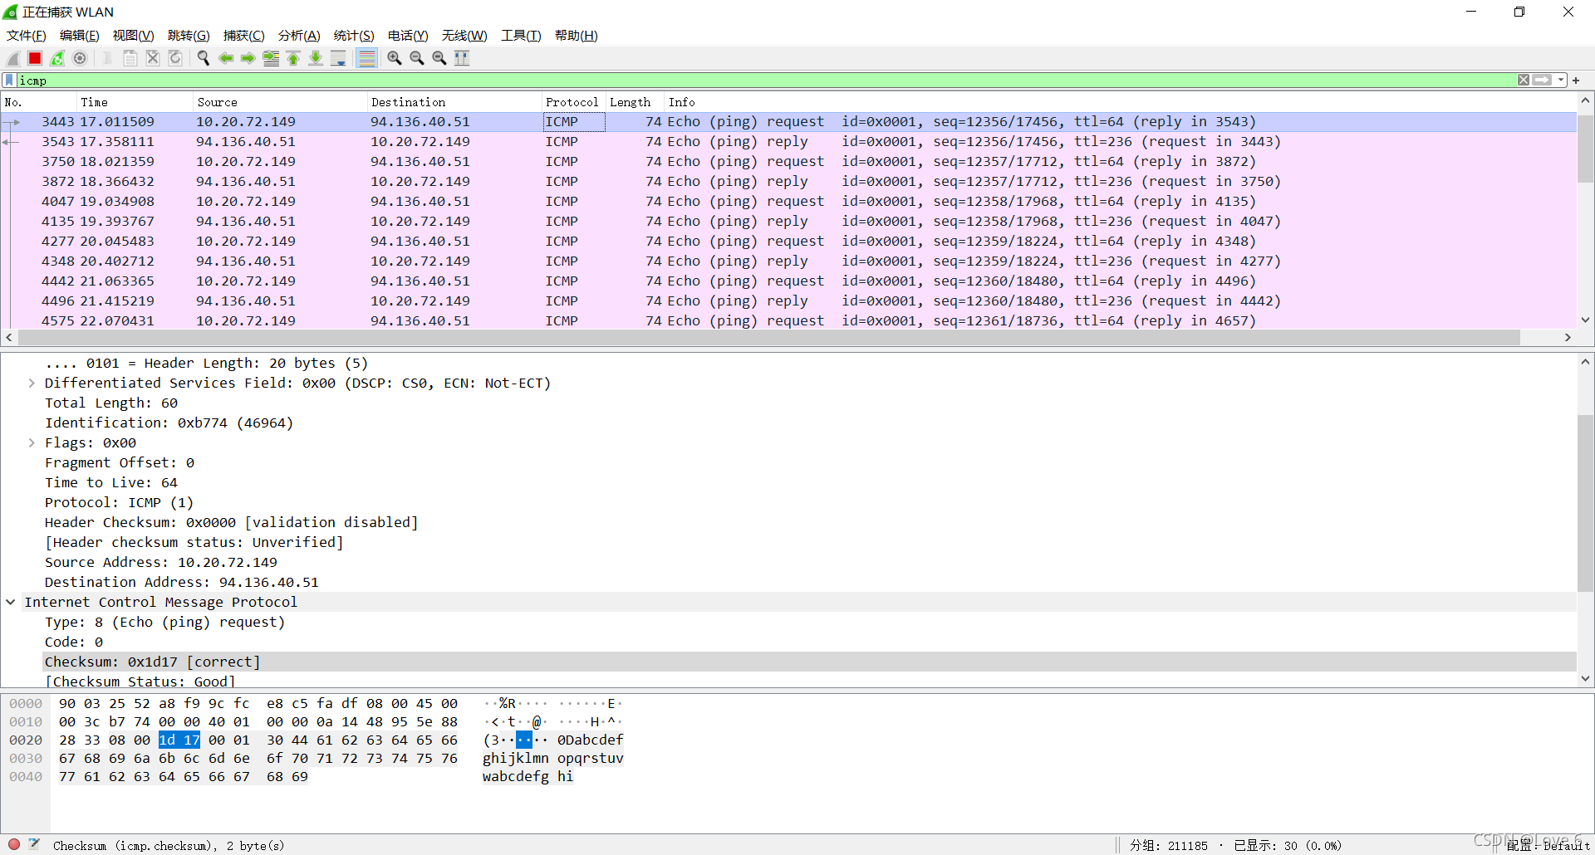Select packet 4575 in the packet list
The width and height of the screenshot is (1595, 855).
[789, 321]
